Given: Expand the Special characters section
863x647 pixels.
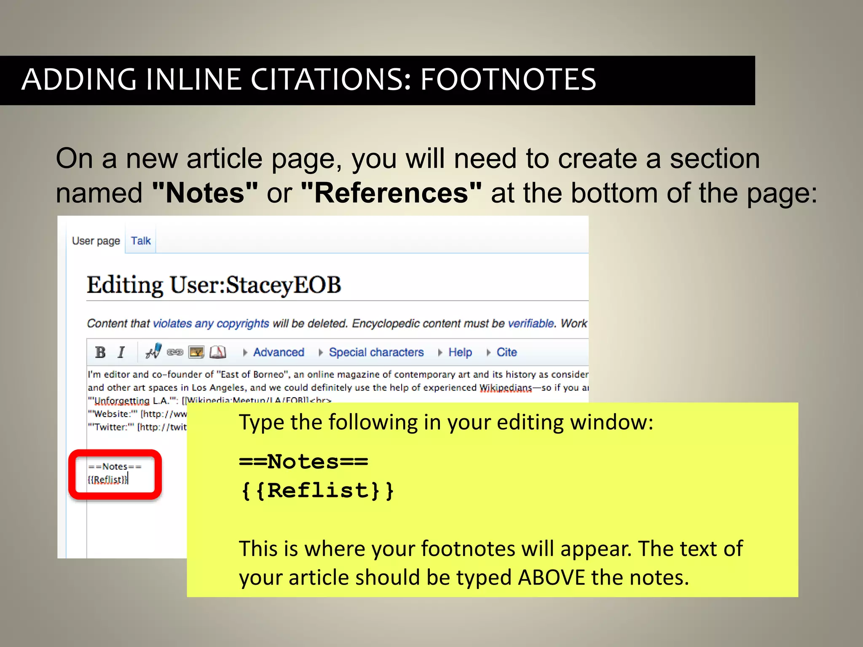Looking at the screenshot, I should pos(372,352).
